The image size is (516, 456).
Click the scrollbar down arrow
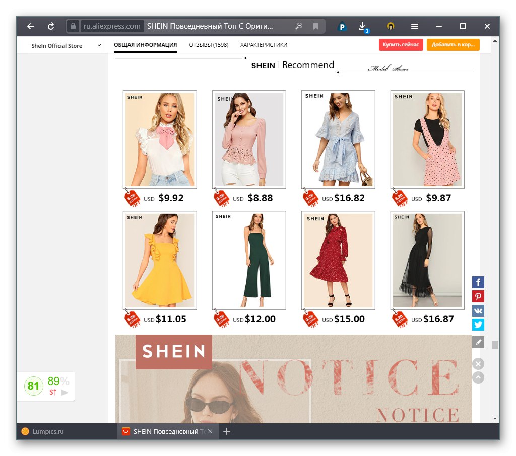tap(495, 419)
